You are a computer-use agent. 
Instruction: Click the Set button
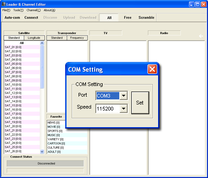tap(140, 103)
